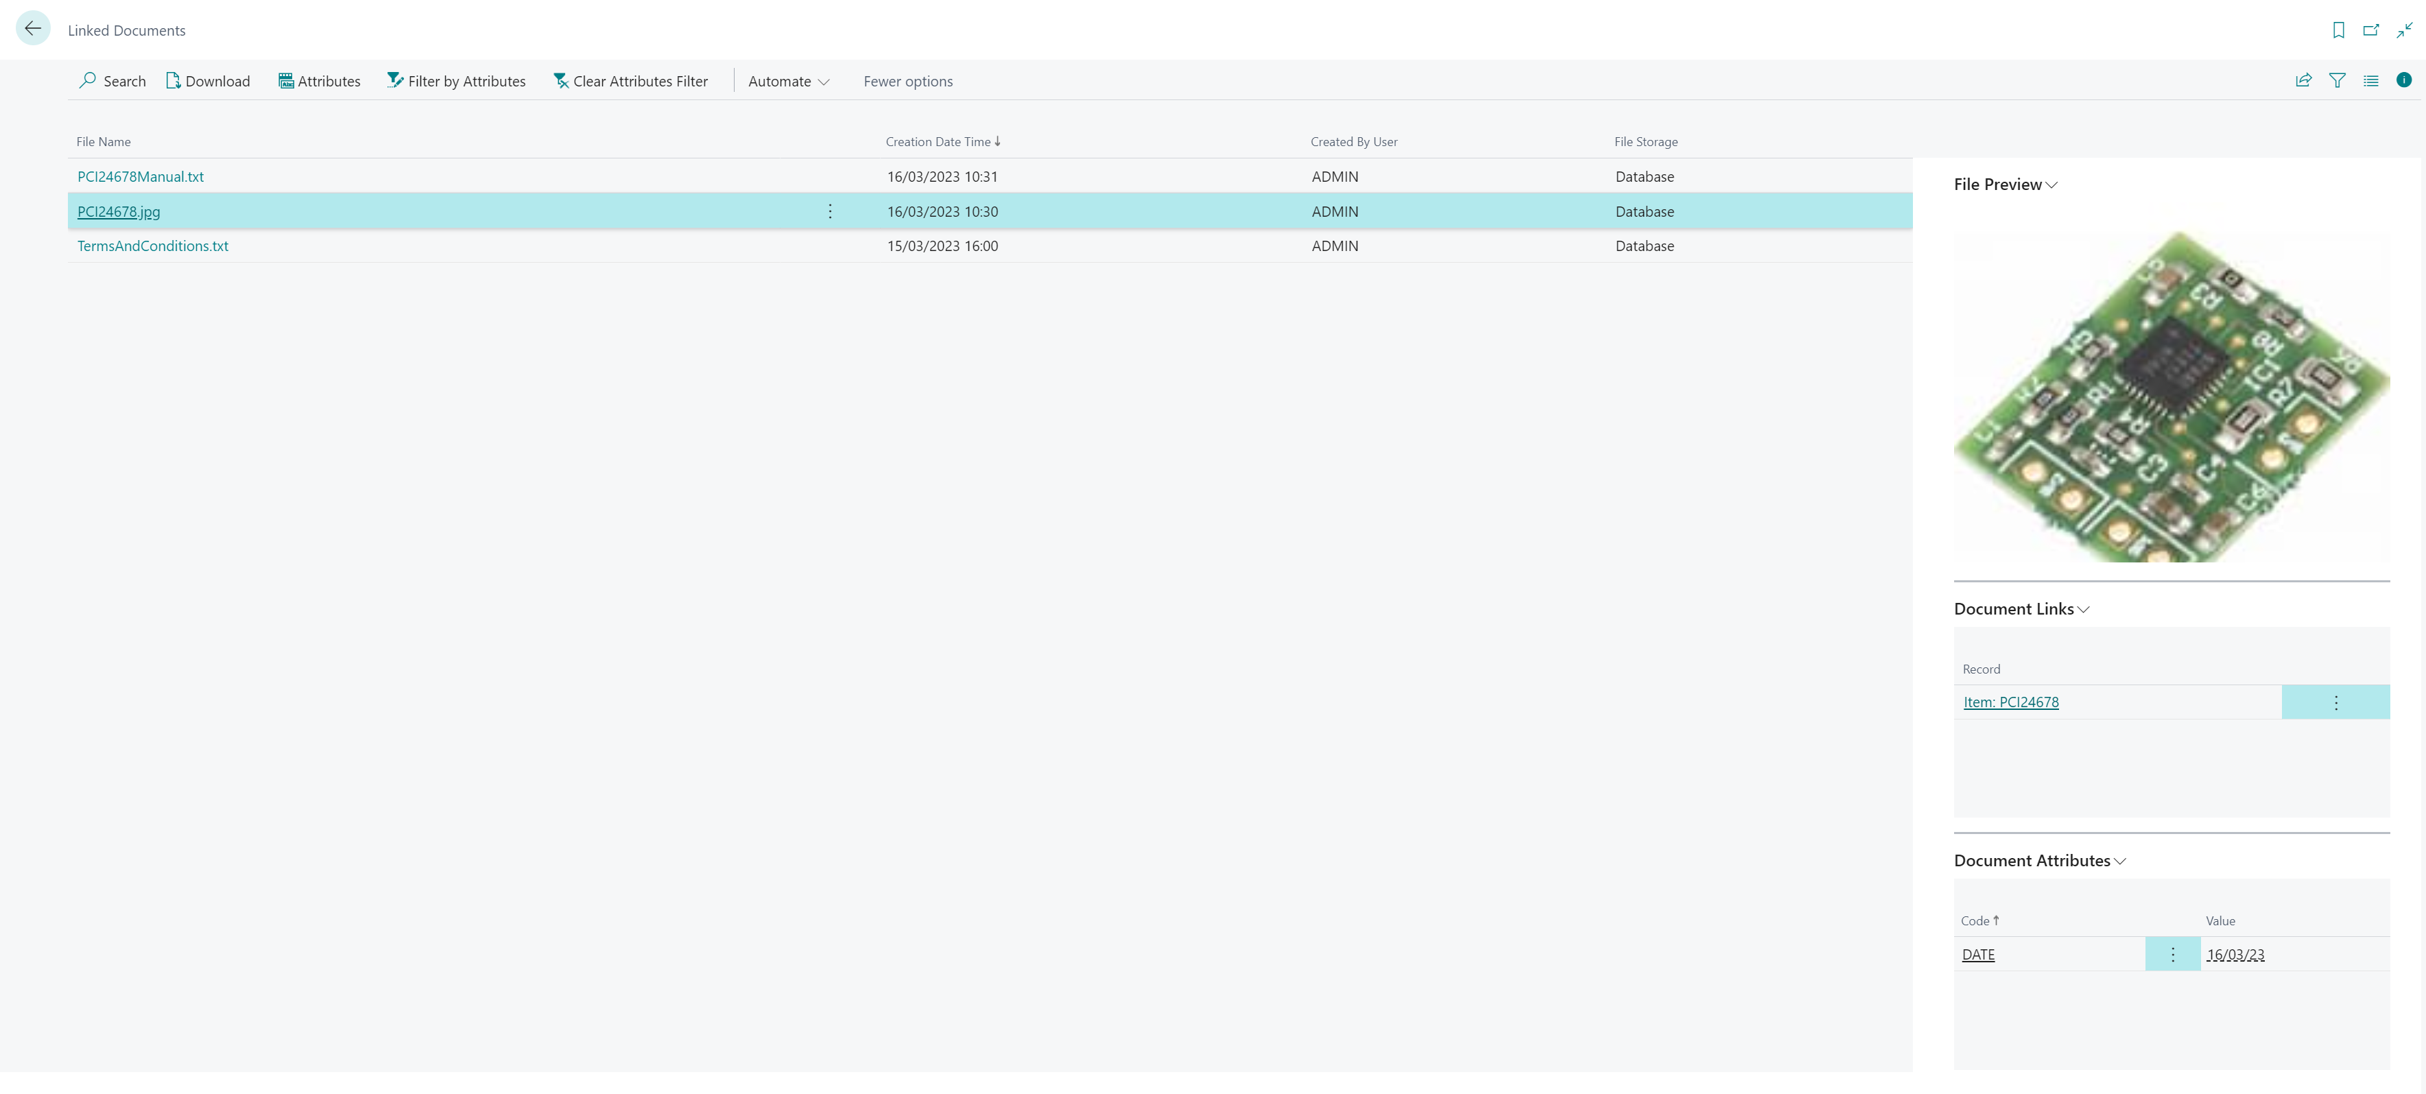This screenshot has width=2426, height=1094.
Task: Click the Share icon above the list
Action: pos(2303,80)
